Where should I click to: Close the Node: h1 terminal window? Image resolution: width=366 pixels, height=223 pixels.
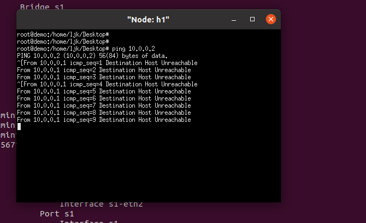click(271, 19)
